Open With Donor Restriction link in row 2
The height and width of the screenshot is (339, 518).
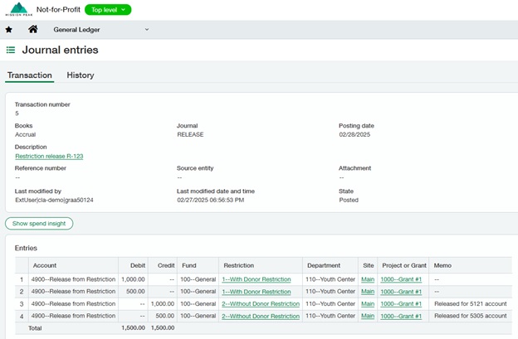257,292
